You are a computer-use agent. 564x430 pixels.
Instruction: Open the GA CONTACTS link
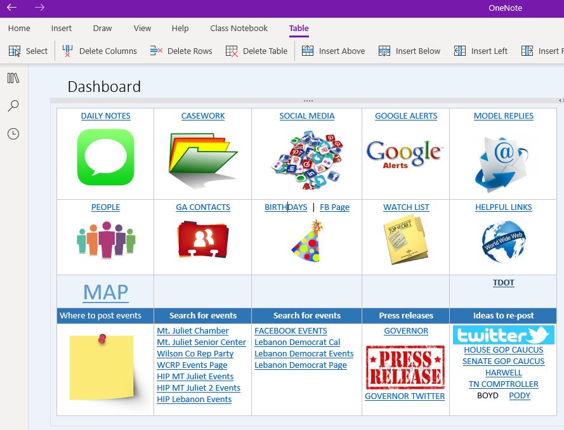(203, 207)
